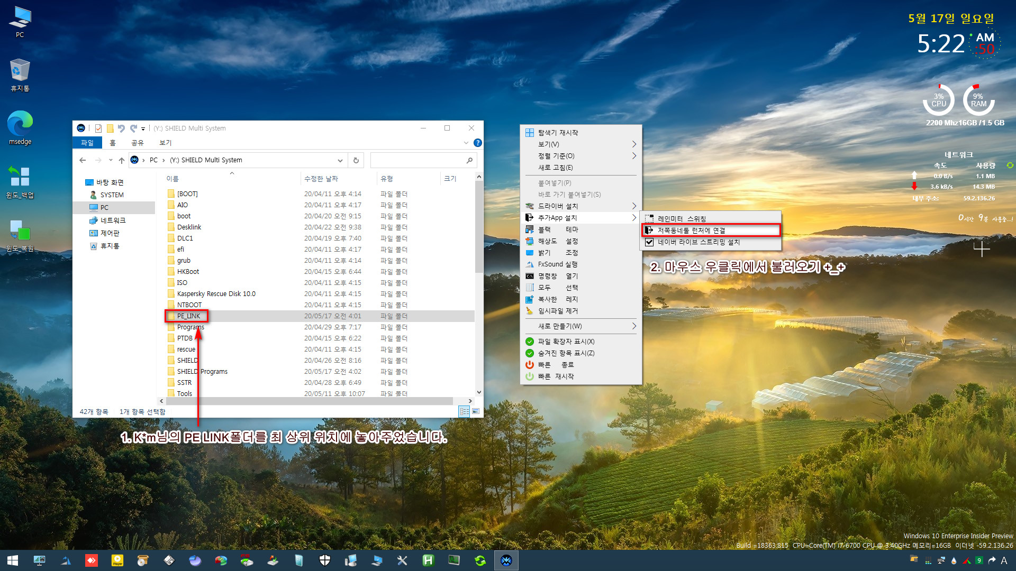Viewport: 1016px width, 571px height.
Task: Open the system monitor graph taskbar icon
Action: (454, 560)
